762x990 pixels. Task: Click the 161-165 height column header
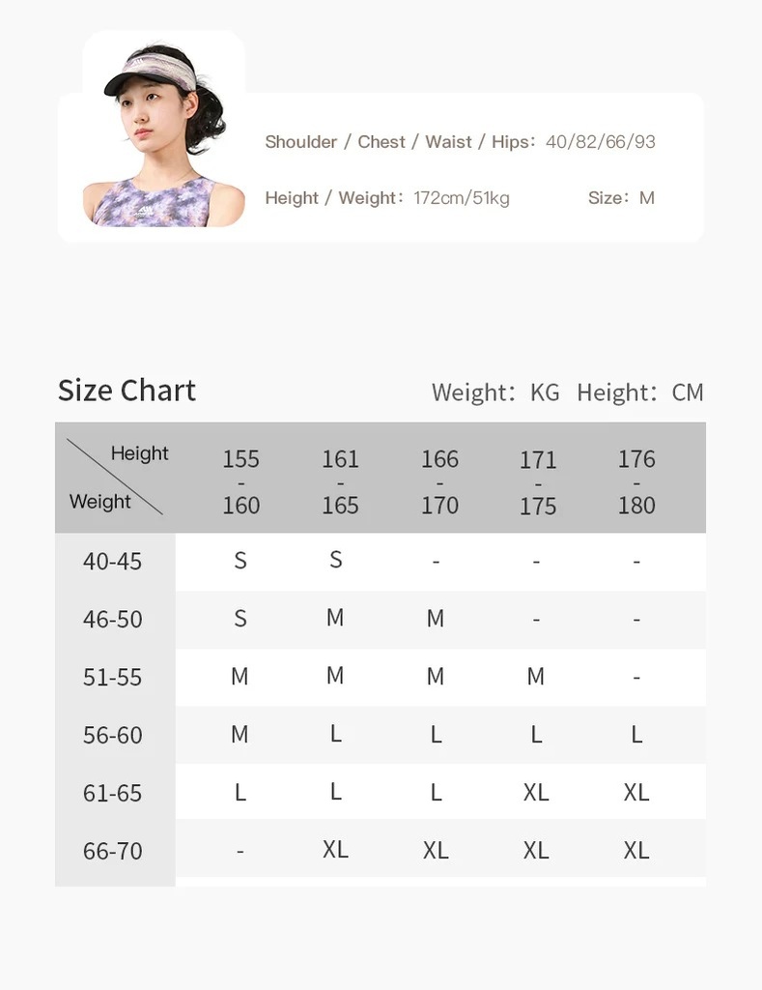point(340,480)
